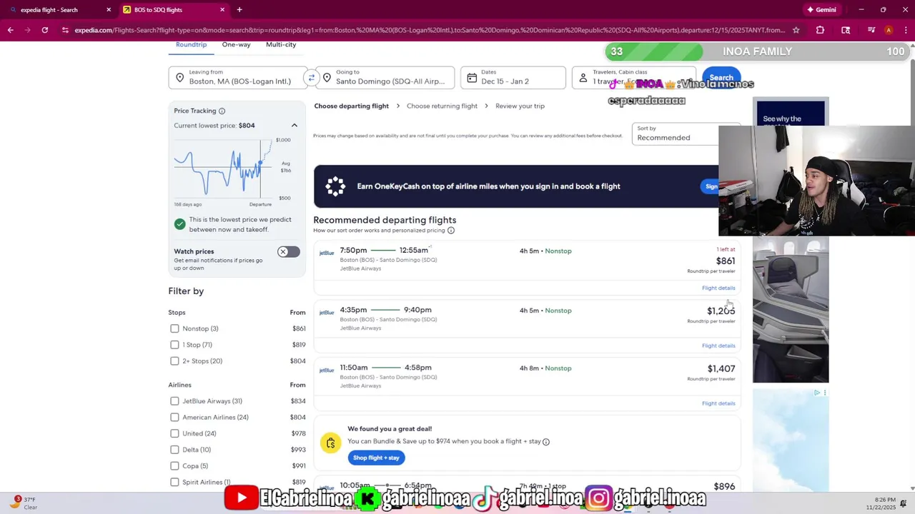Open the Sort by Recommended dropdown
The height and width of the screenshot is (514, 915).
coord(675,133)
